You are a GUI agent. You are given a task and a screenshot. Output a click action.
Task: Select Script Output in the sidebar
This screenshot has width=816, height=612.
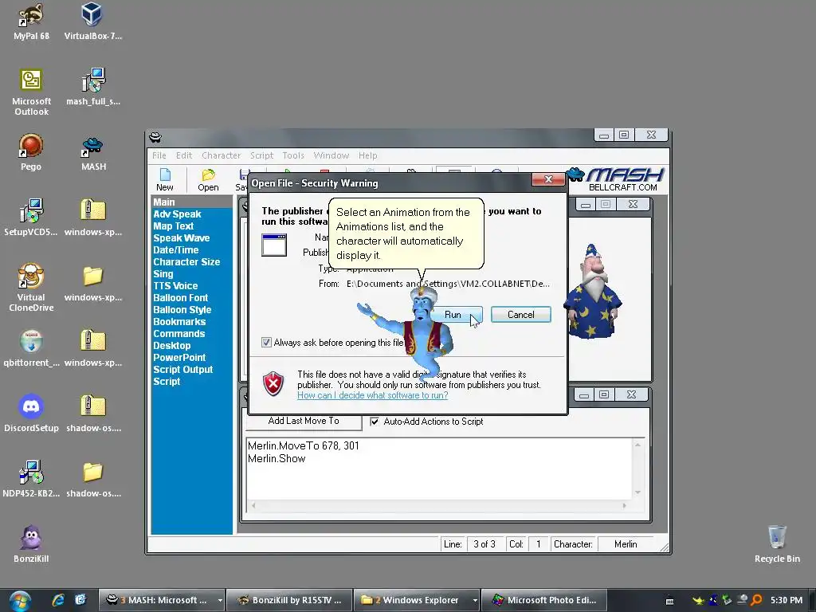coord(183,370)
